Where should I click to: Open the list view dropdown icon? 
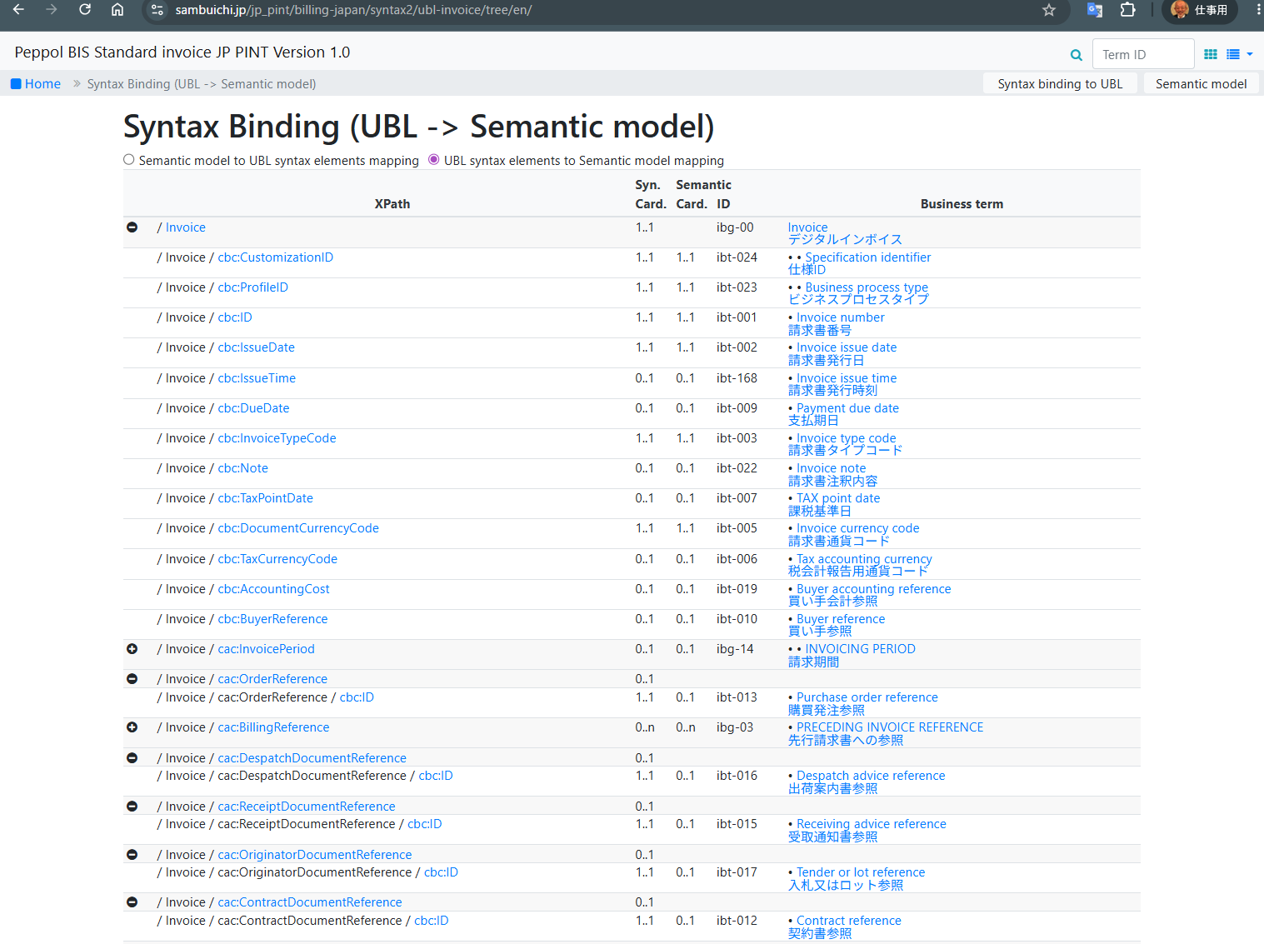tap(1239, 54)
